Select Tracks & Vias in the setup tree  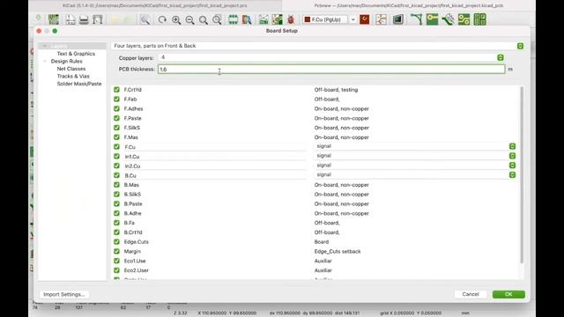pyautogui.click(x=73, y=77)
